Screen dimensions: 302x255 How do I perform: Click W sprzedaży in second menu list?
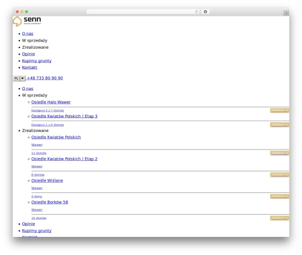34,95
